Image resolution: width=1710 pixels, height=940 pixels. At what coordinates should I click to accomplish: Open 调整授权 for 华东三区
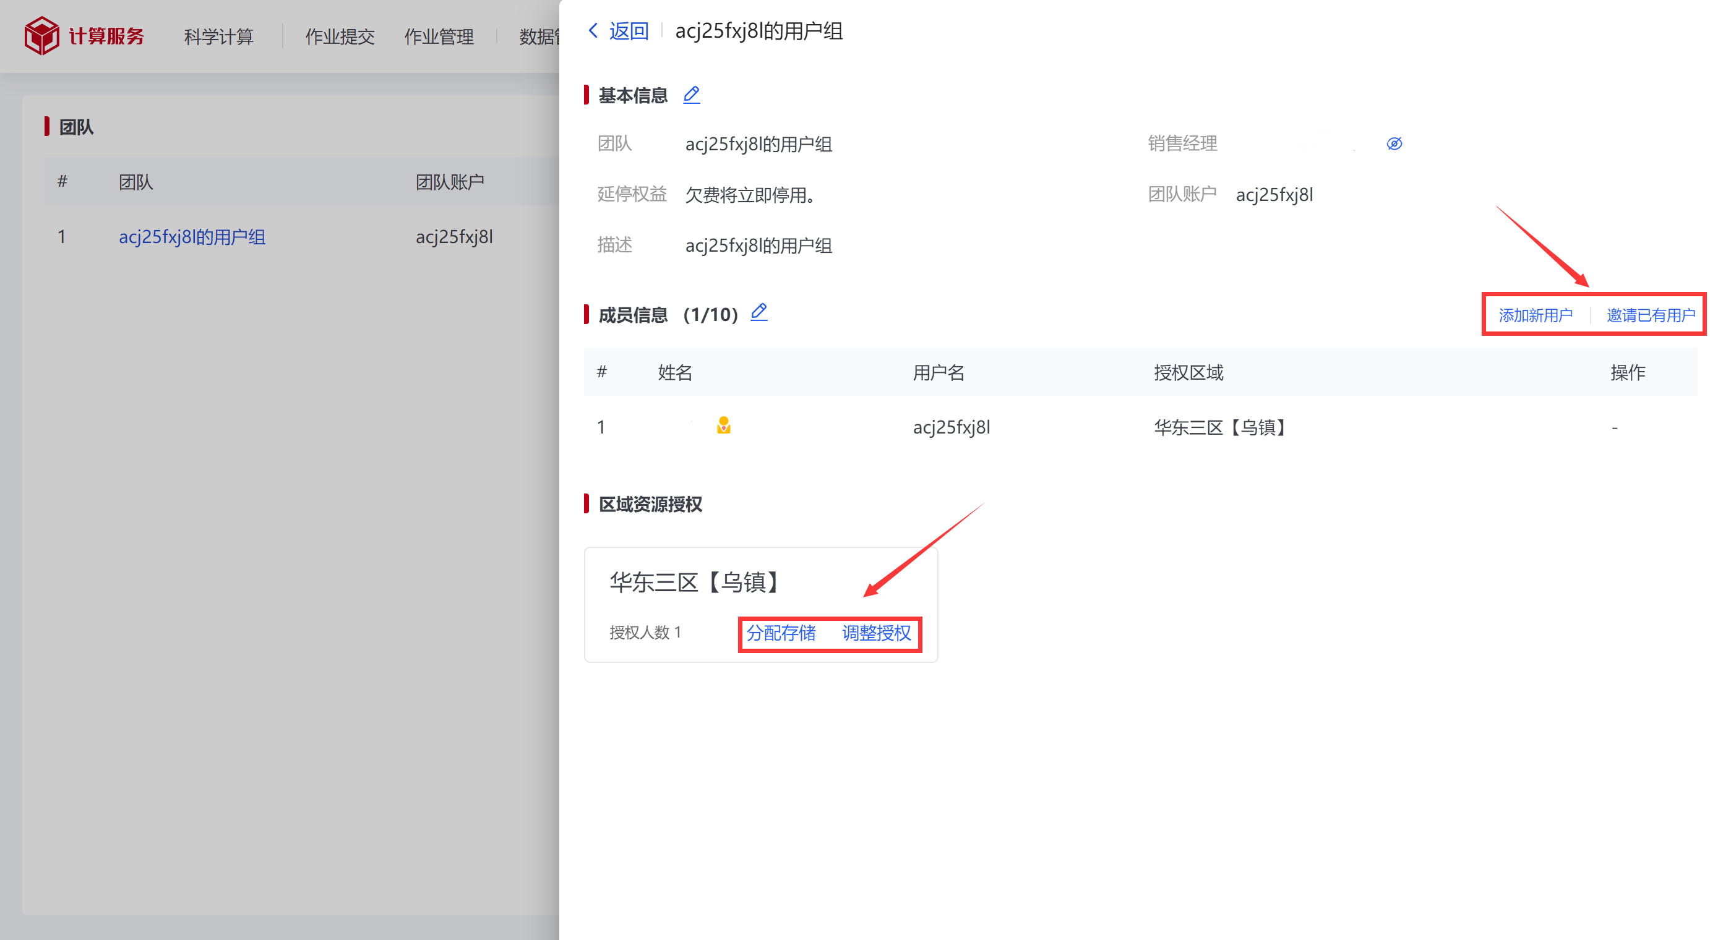click(876, 633)
